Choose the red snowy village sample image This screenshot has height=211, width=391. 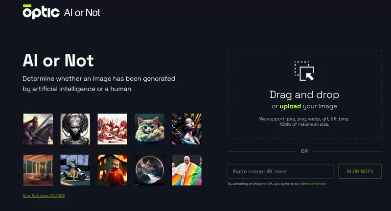pos(113,129)
